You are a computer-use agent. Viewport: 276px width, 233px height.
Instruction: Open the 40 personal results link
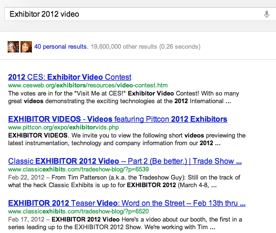[x=61, y=46]
